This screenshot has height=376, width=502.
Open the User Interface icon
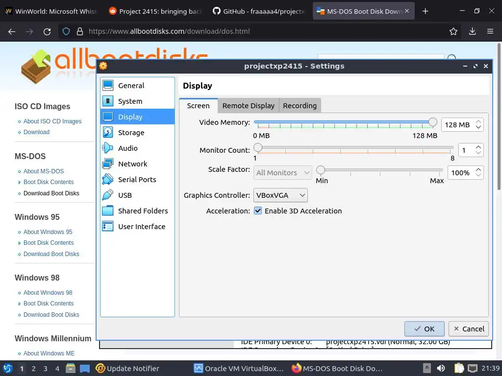tap(107, 226)
